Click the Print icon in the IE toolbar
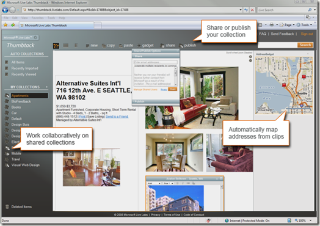Screen dimensions: 320x226 coord(272,25)
